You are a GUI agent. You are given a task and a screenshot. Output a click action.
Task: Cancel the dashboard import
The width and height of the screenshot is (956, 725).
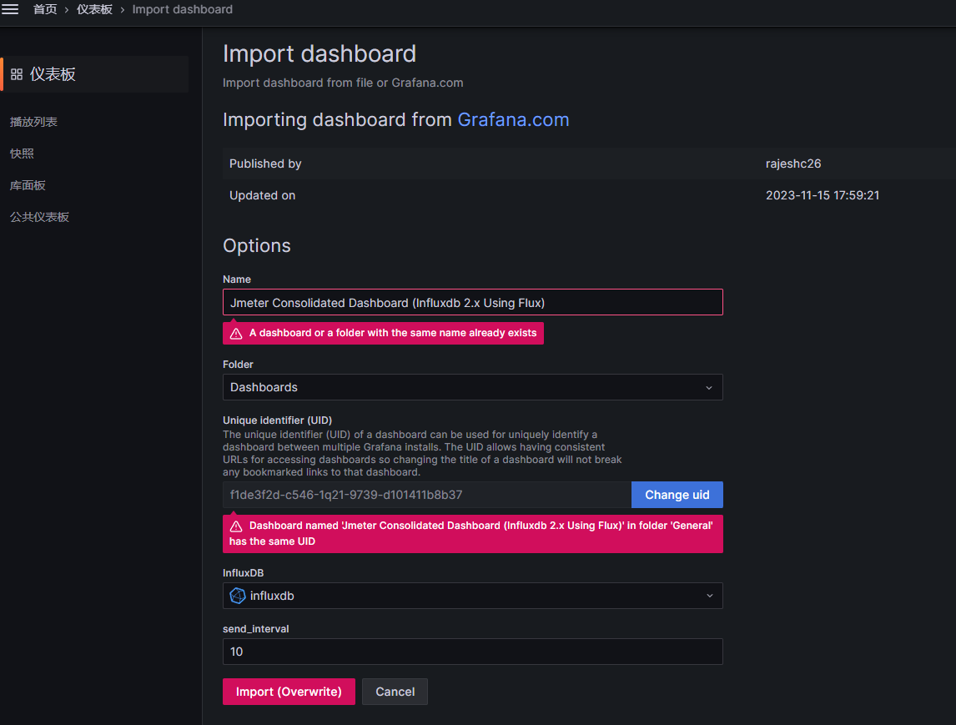click(395, 692)
